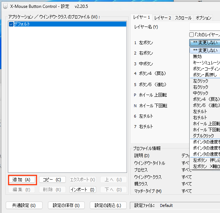The width and height of the screenshot is (220, 213).
Task: Click the 3 中ボタン label
Action: point(143,64)
